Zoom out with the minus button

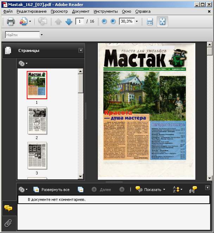tap(104, 22)
